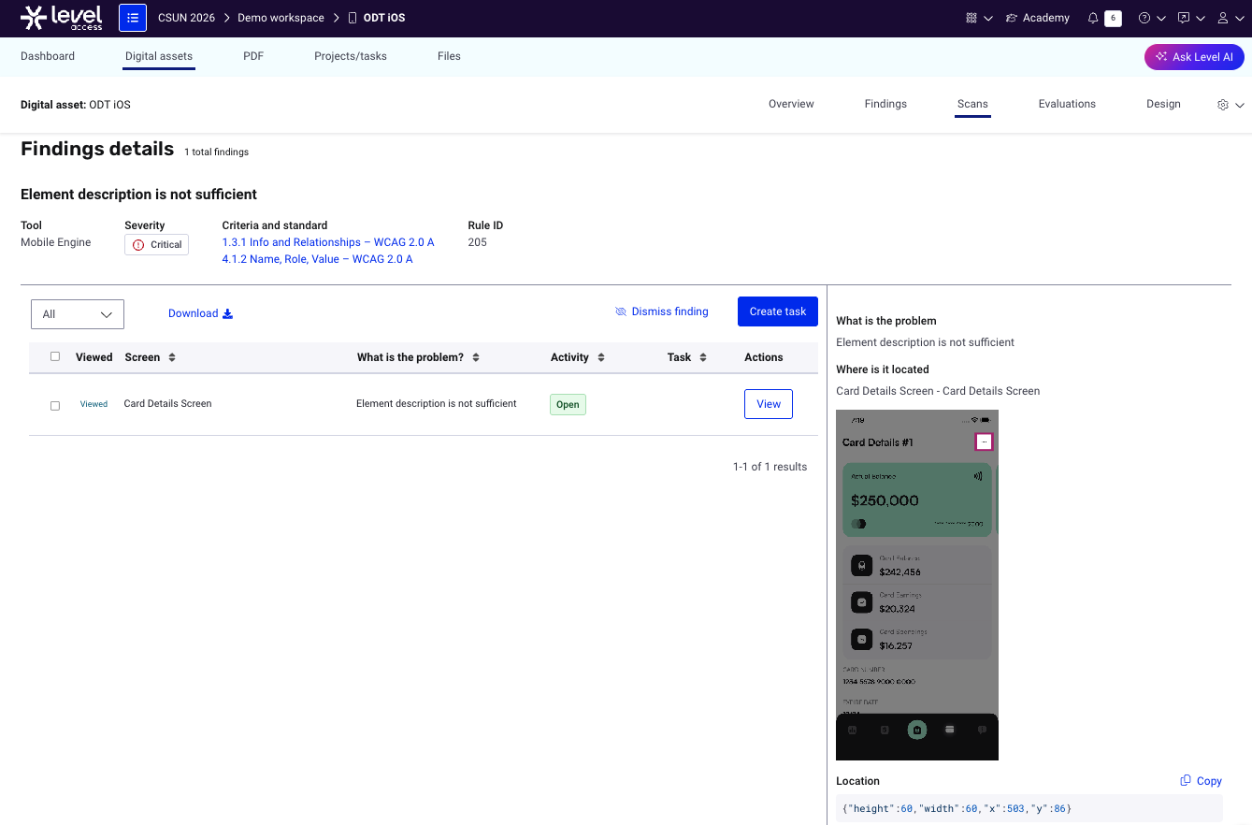This screenshot has height=825, width=1252.
Task: Click the dismiss finding crossed-eye icon
Action: [621, 311]
